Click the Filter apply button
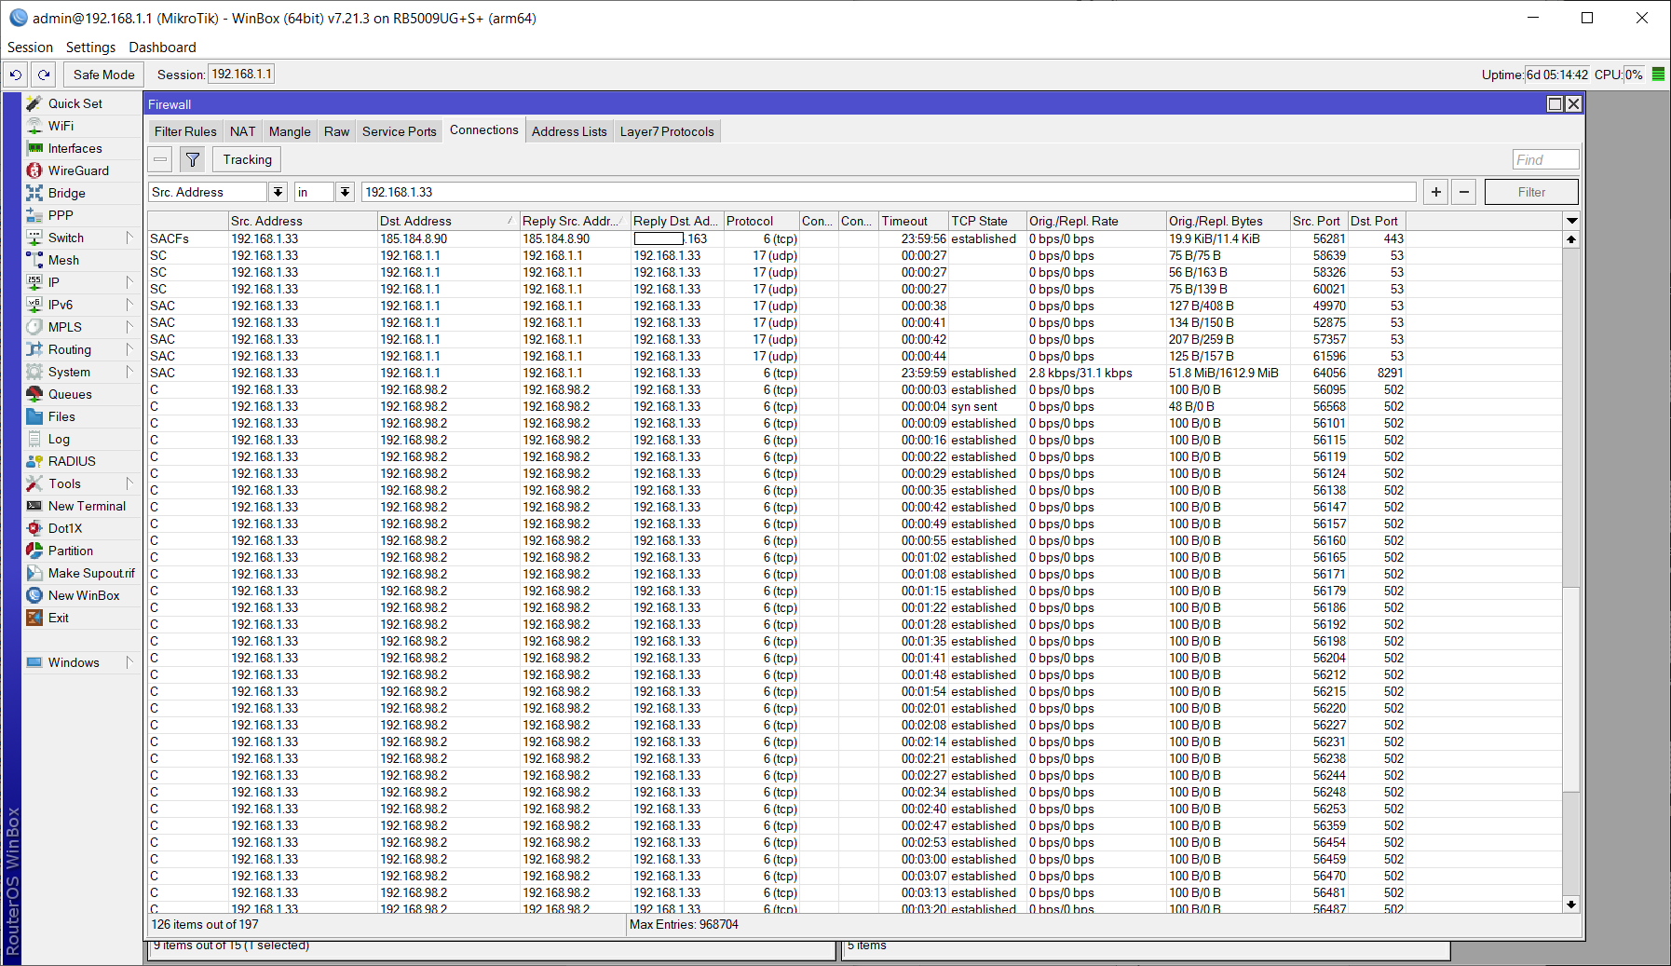This screenshot has height=966, width=1671. coord(1530,192)
